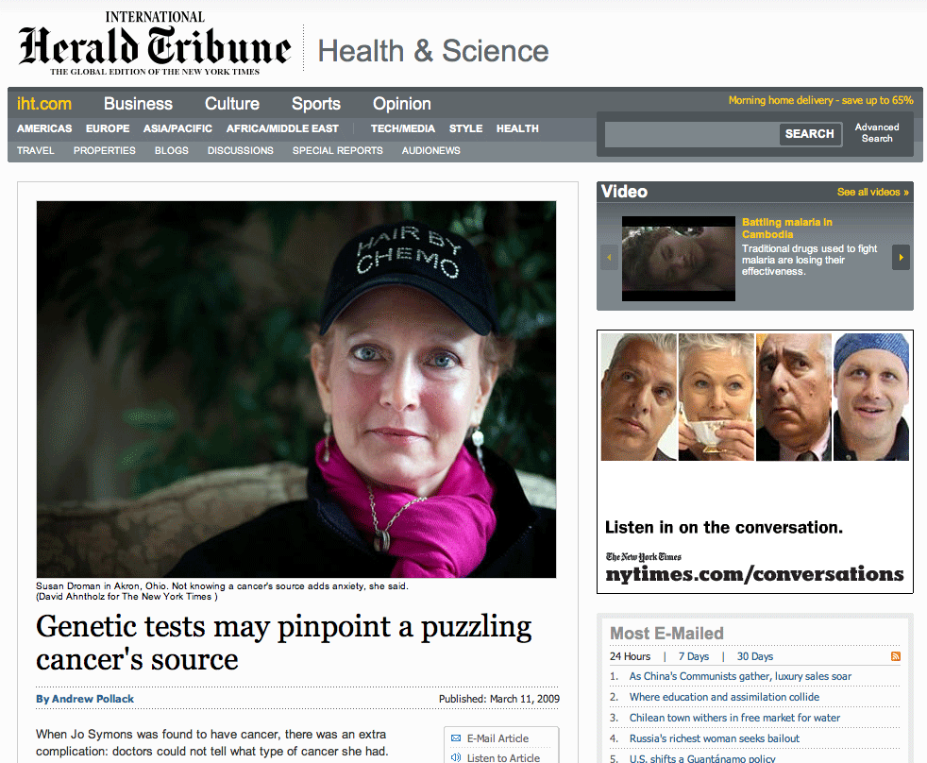
Task: Click into the search text field
Action: (692, 134)
